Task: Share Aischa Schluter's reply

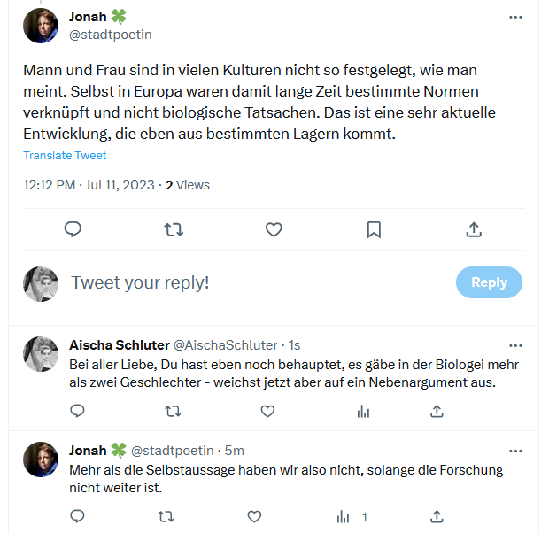Action: [437, 411]
